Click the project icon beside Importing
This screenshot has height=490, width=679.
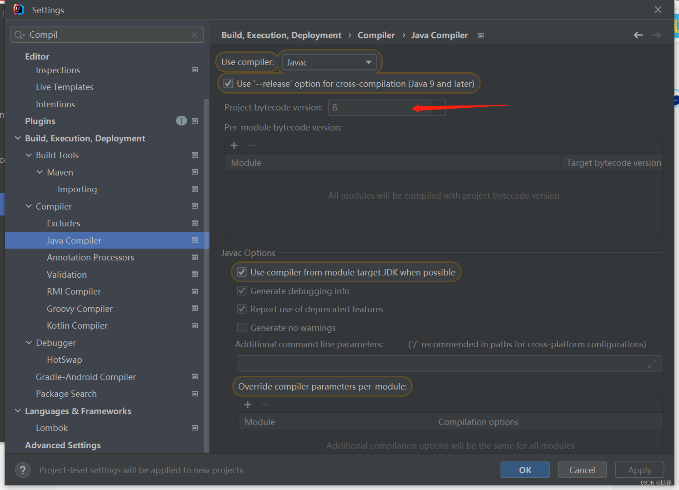[x=195, y=189]
